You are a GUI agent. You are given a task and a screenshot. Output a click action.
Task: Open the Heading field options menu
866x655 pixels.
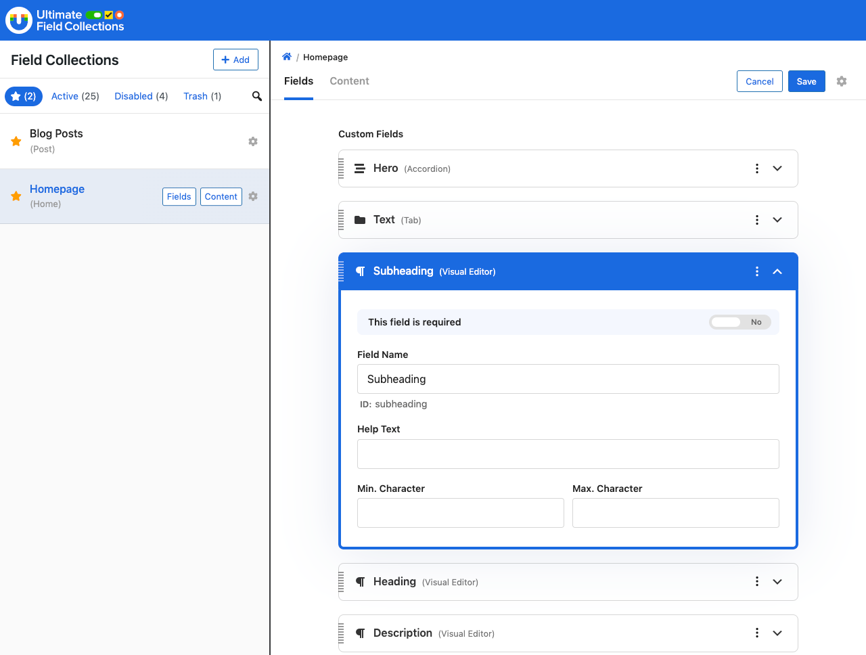tap(757, 582)
